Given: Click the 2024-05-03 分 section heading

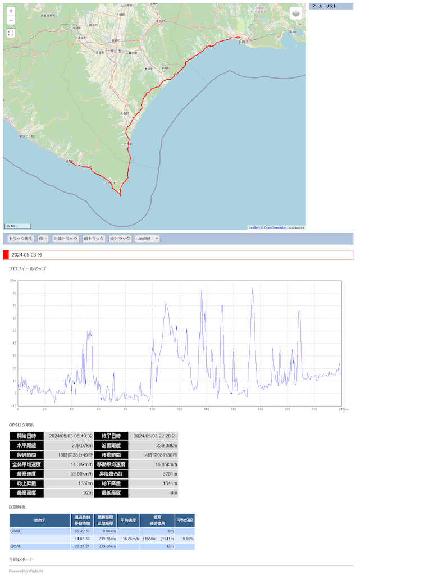Looking at the screenshot, I should point(178,255).
